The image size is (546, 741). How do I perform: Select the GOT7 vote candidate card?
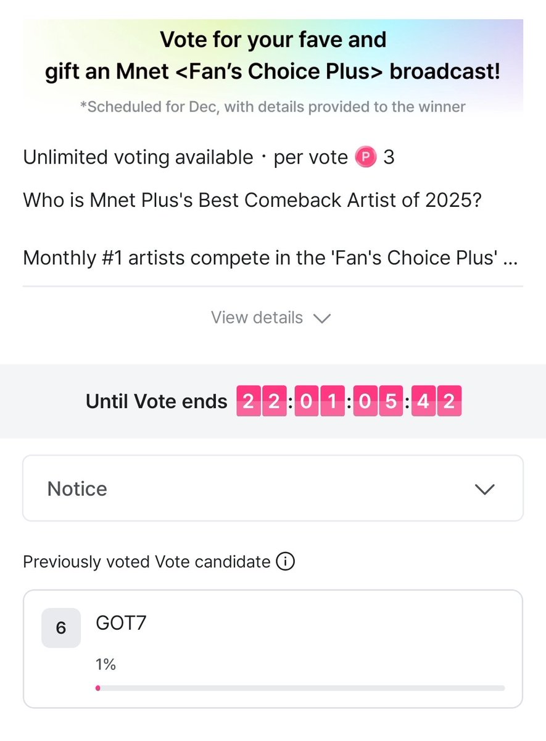click(x=273, y=648)
